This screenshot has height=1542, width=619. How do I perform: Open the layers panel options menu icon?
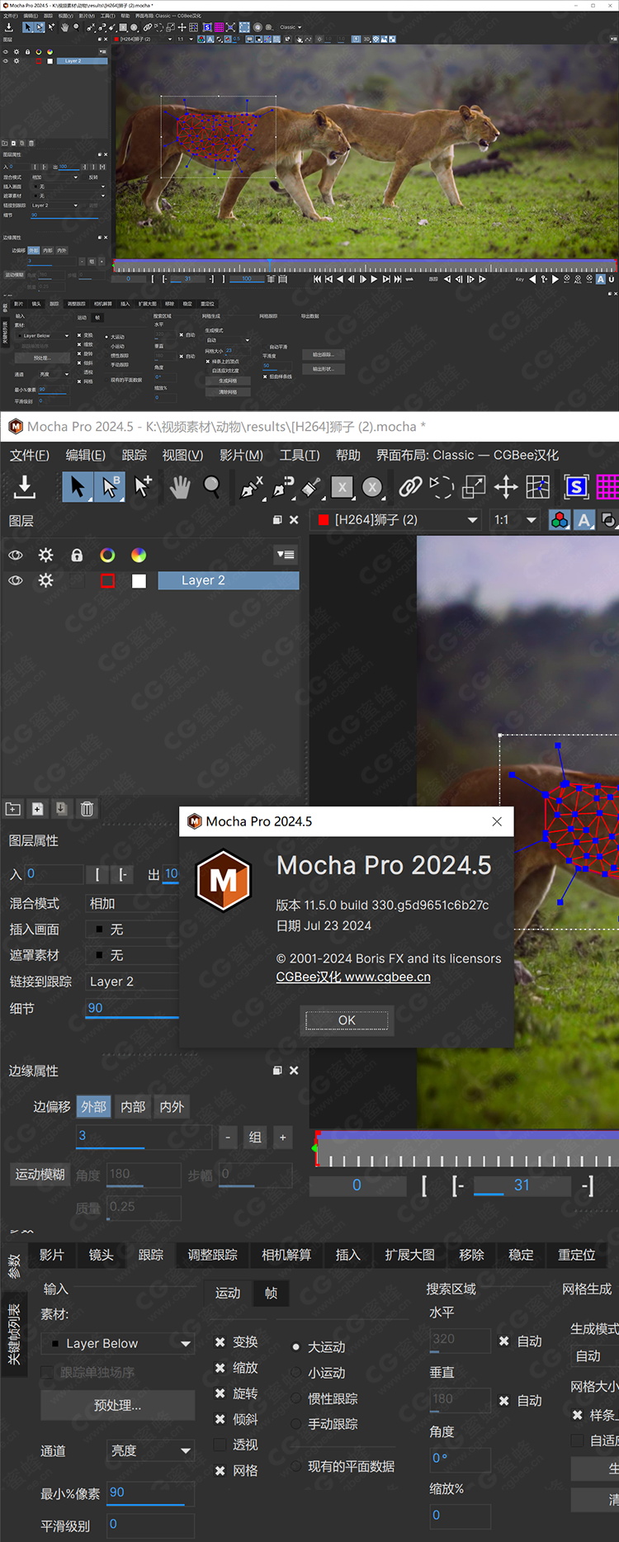286,555
